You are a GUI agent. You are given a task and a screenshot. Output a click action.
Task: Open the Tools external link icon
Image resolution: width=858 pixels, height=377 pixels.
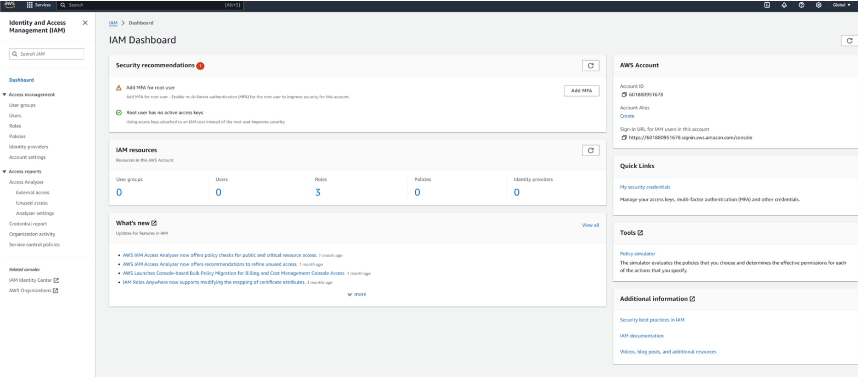tap(640, 233)
